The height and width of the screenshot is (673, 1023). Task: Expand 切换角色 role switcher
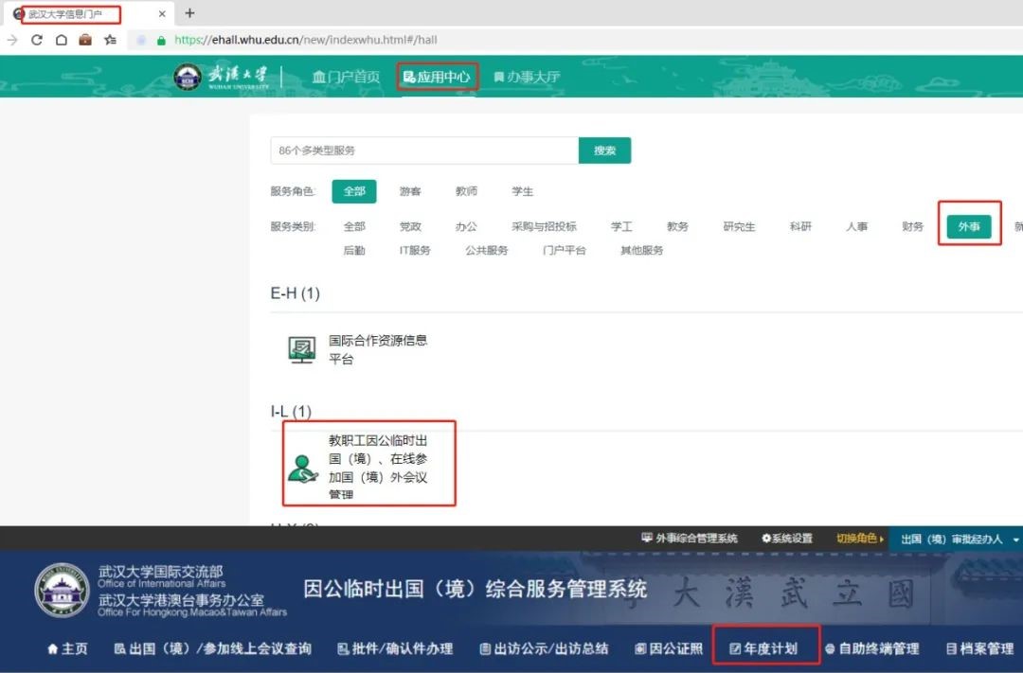point(859,539)
